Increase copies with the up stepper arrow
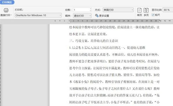The width and height of the screenshot is (173, 106). 91,9
